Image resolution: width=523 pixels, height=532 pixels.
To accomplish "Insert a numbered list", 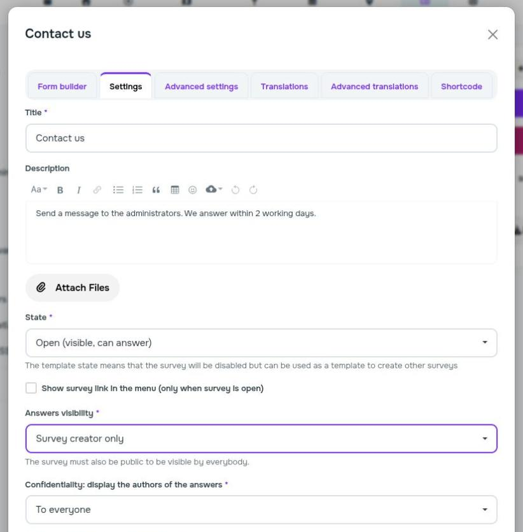I will 137,190.
